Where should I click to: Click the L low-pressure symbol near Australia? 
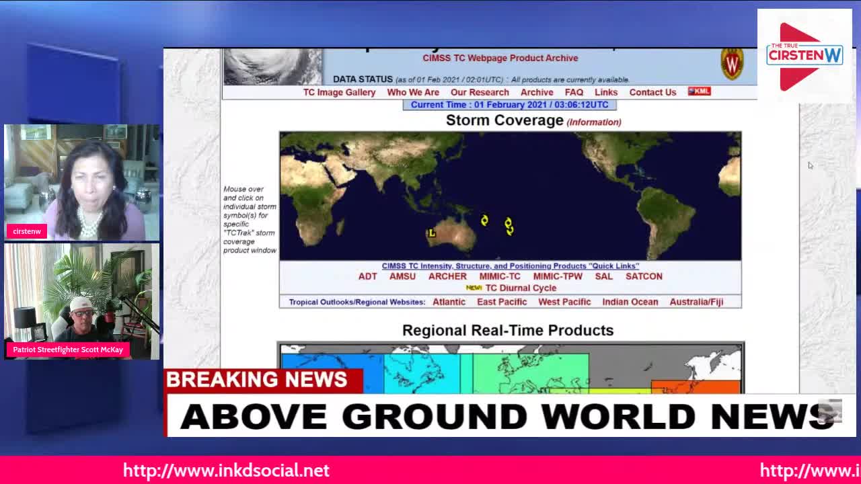click(x=432, y=233)
